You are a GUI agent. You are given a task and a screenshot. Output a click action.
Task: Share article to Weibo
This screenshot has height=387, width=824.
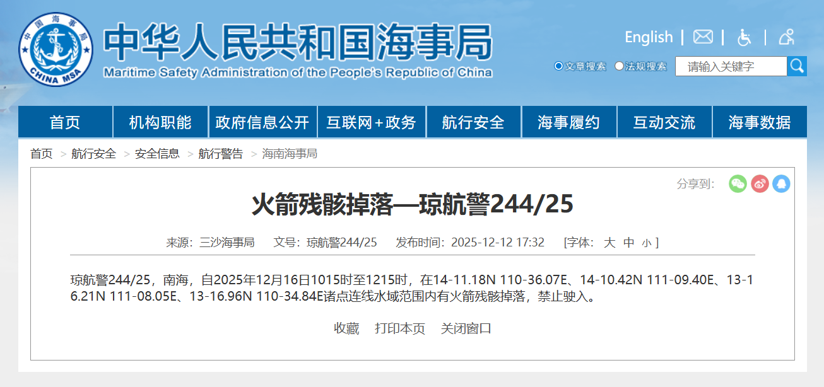pos(760,184)
